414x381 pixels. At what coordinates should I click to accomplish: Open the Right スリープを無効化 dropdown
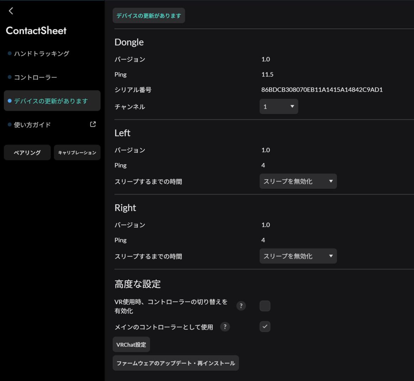pyautogui.click(x=298, y=256)
